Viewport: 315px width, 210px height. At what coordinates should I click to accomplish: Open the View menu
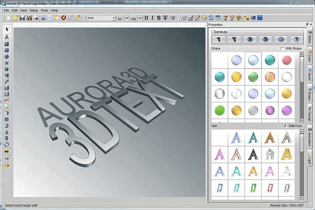[x=23, y=10]
